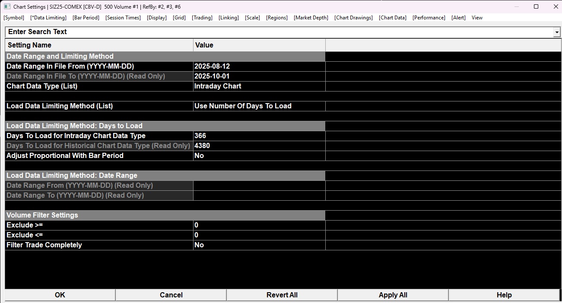Viewport: 562px width, 303px height.
Task: Click the OK button
Action: 60,295
